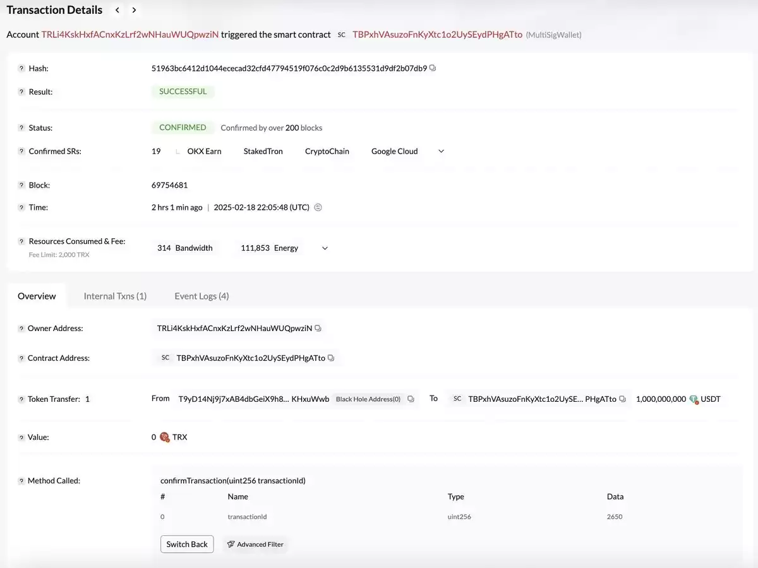This screenshot has width=758, height=568.
Task: Open the Event Logs (4) tab
Action: 202,296
